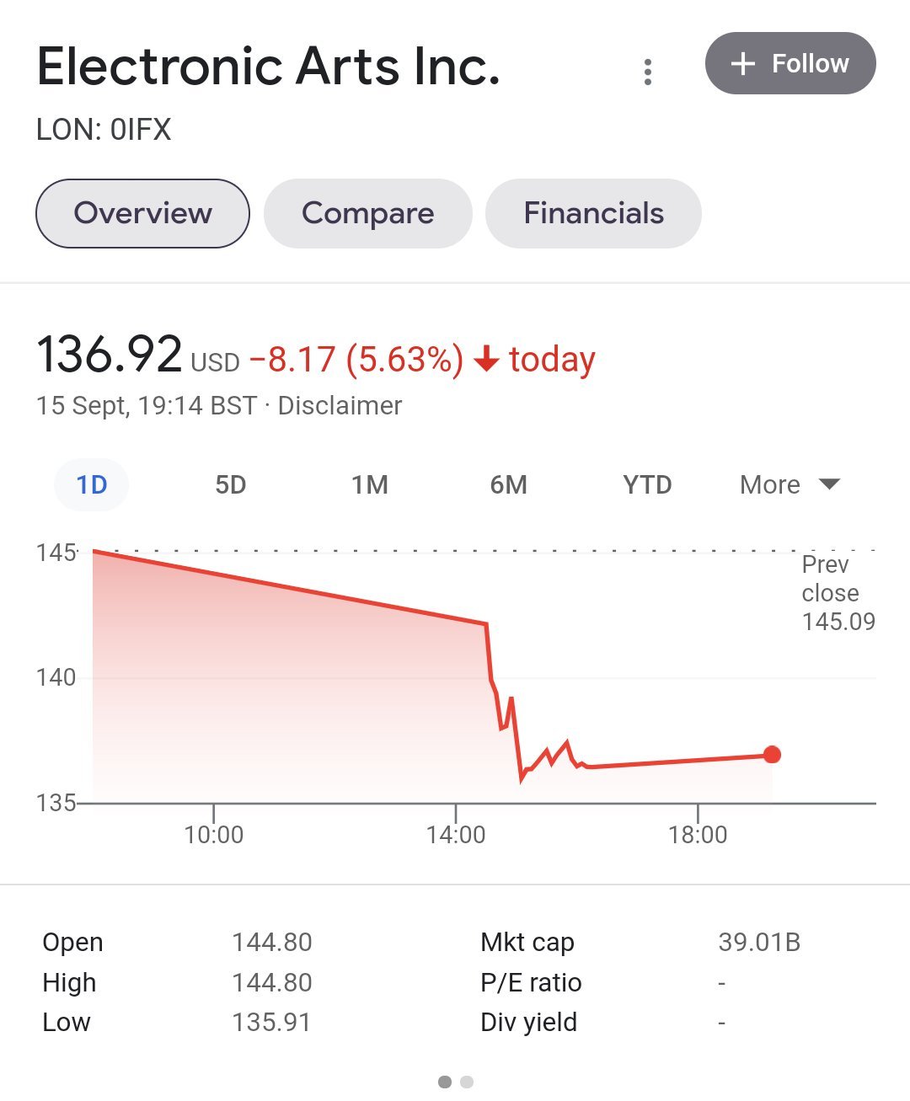Switch to the Overview tab
The height and width of the screenshot is (1101, 910).
click(x=142, y=213)
